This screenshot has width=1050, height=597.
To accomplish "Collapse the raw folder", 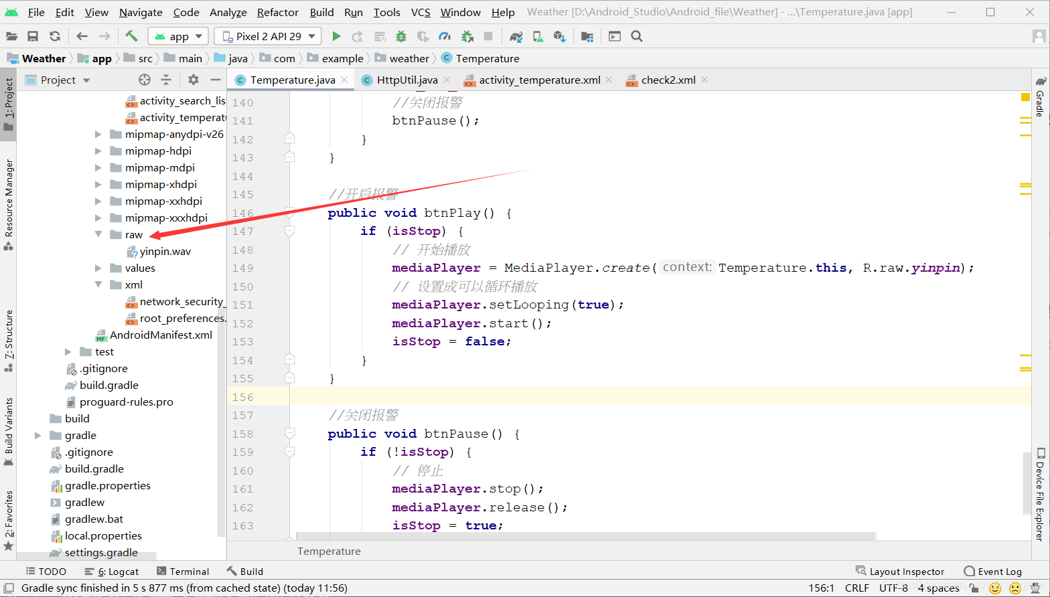I will pos(98,234).
